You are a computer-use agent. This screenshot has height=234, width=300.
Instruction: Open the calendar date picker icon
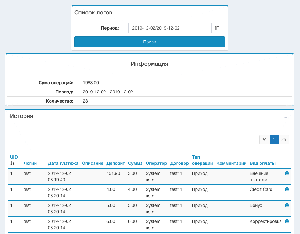click(x=217, y=28)
